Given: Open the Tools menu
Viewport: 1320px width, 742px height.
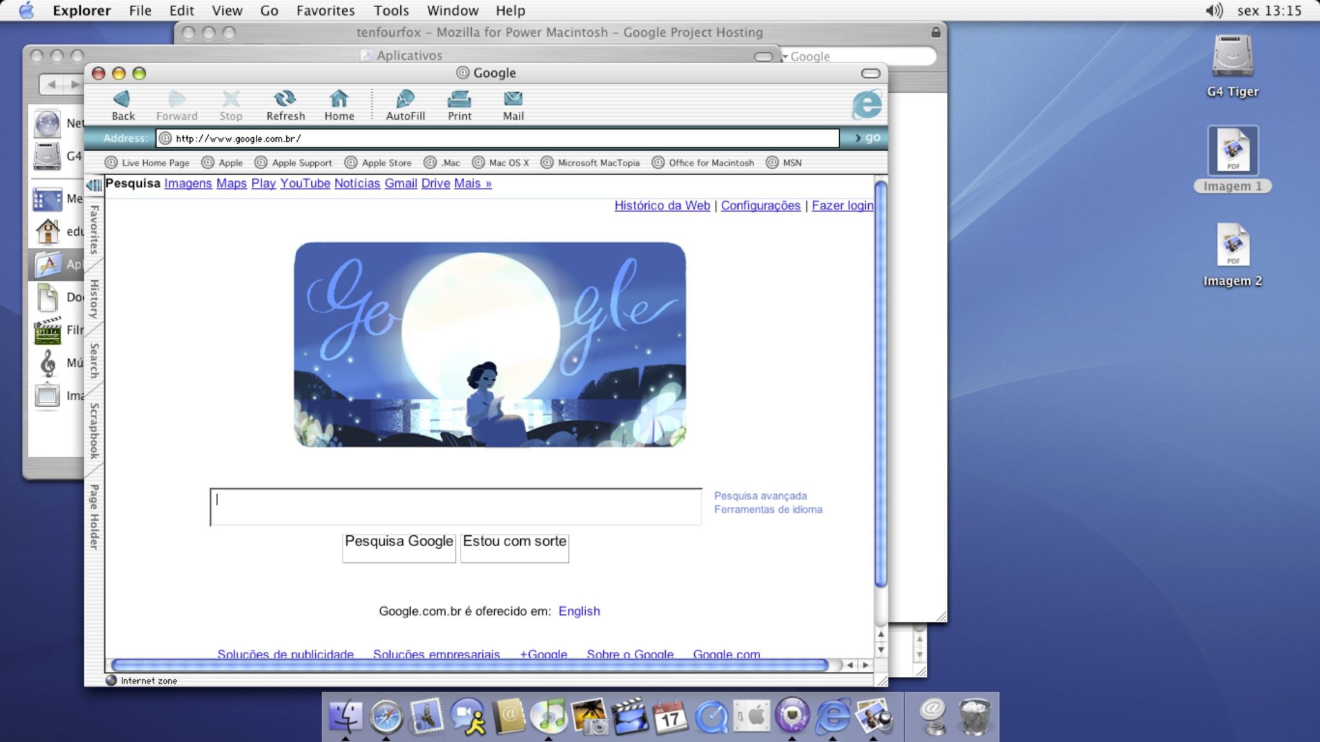Looking at the screenshot, I should click(x=391, y=10).
